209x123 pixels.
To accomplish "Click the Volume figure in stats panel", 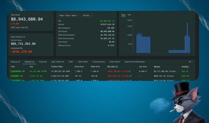I will [x=107, y=25].
